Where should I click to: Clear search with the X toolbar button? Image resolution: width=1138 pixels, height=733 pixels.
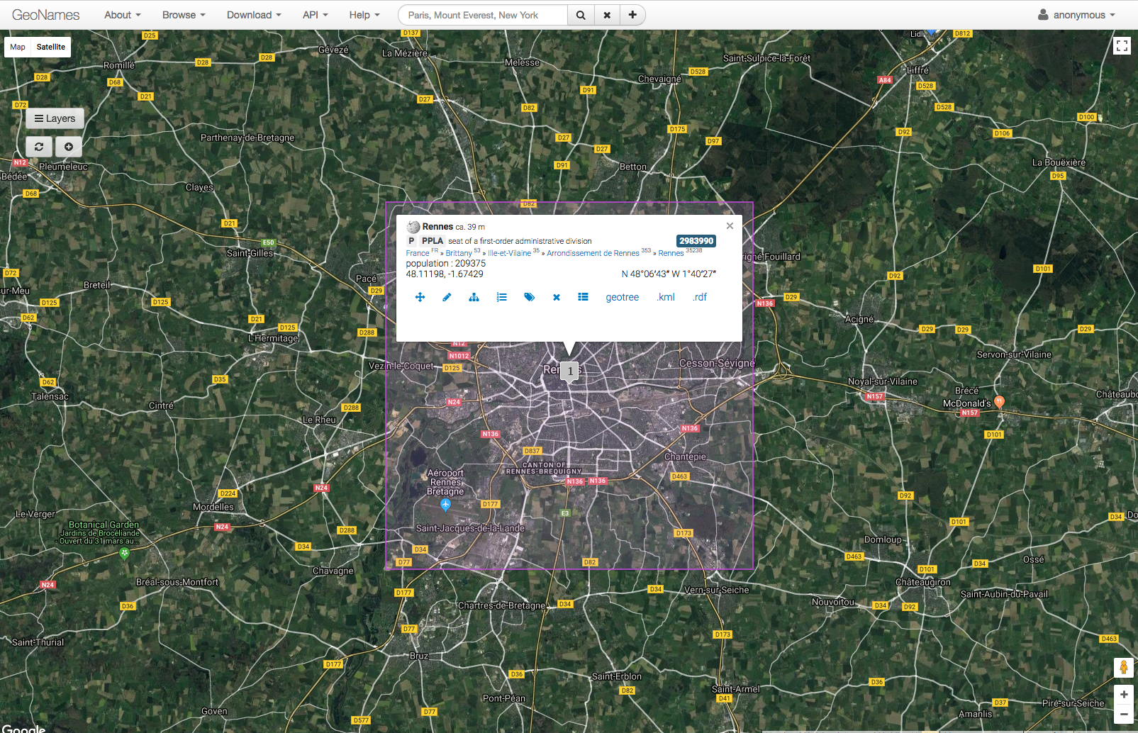pyautogui.click(x=607, y=15)
